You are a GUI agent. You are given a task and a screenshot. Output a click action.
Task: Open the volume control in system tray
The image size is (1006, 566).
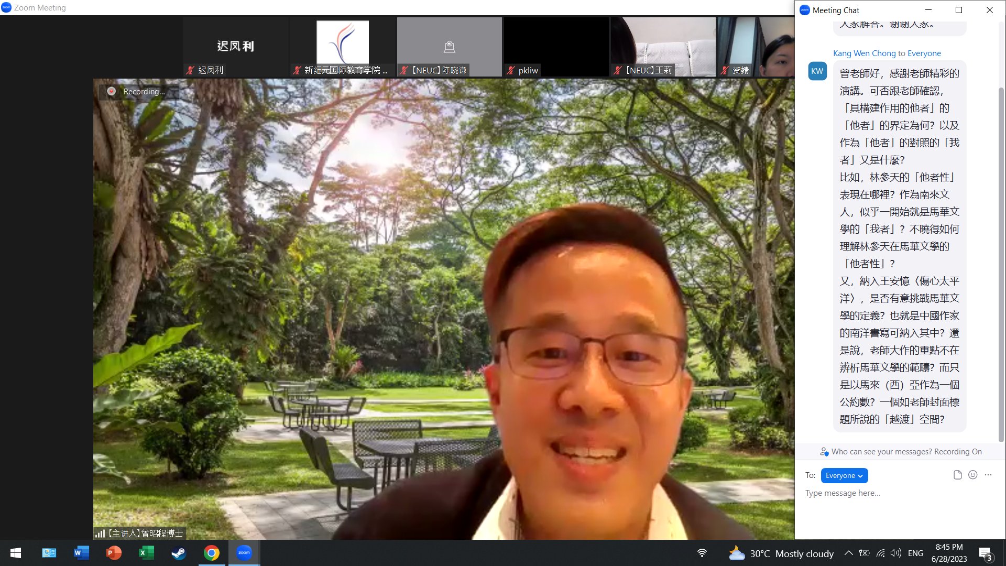(x=896, y=553)
